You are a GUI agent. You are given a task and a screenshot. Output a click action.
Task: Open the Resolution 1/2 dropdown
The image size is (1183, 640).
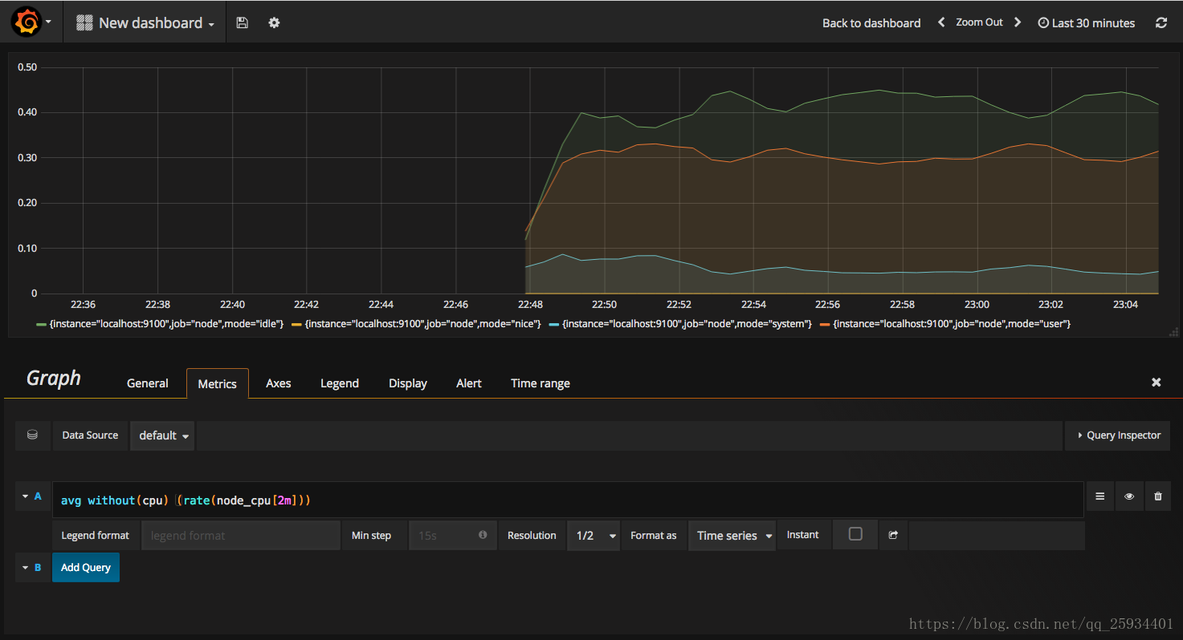594,535
